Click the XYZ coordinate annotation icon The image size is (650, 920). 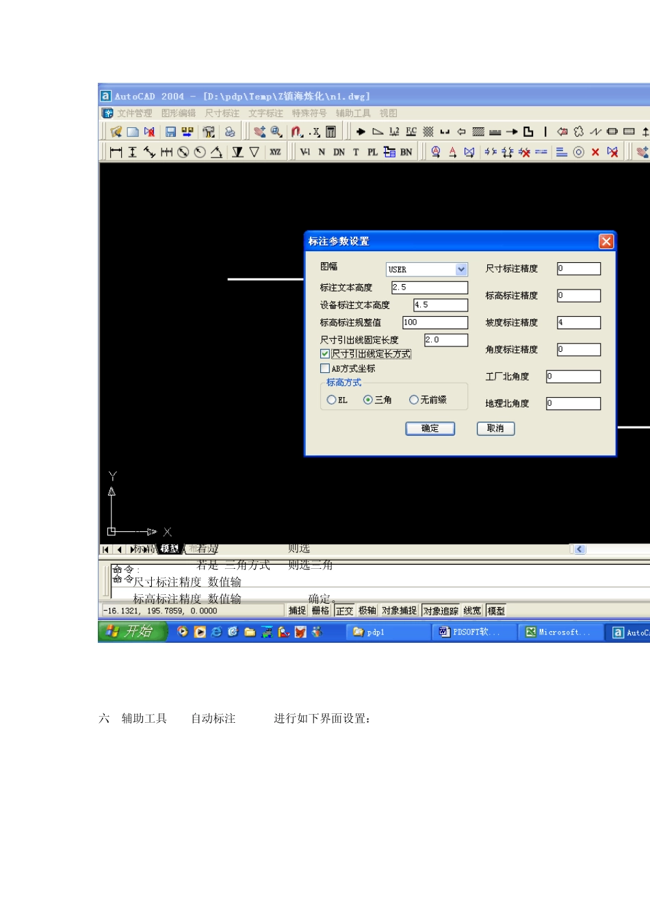coord(275,152)
